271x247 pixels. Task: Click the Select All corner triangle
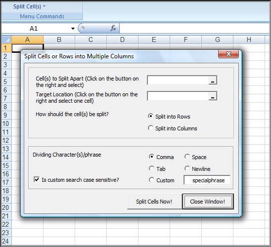pos(6,40)
